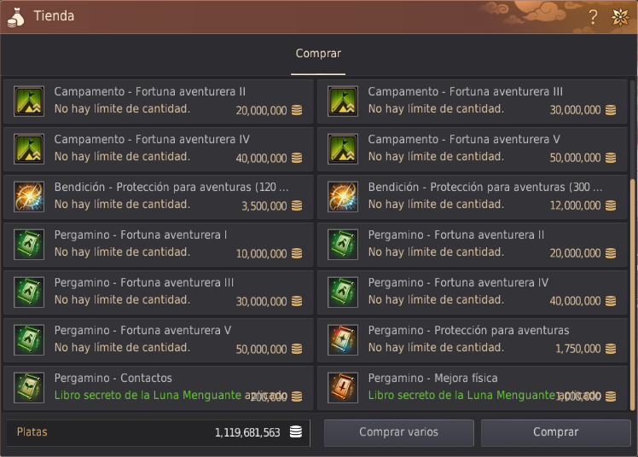Click the Platas silver coin stack icon
638x457 pixels.
296,431
